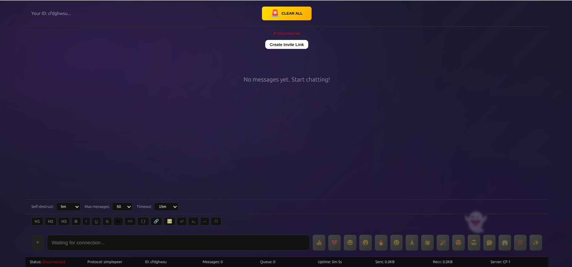Send fire emoji
Screen dimensions: 572x267
pyautogui.click(x=381, y=243)
